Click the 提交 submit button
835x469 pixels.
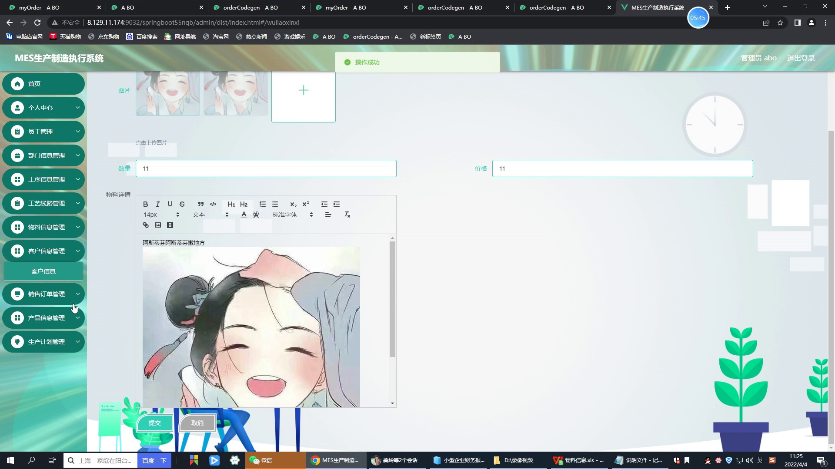pos(154,423)
